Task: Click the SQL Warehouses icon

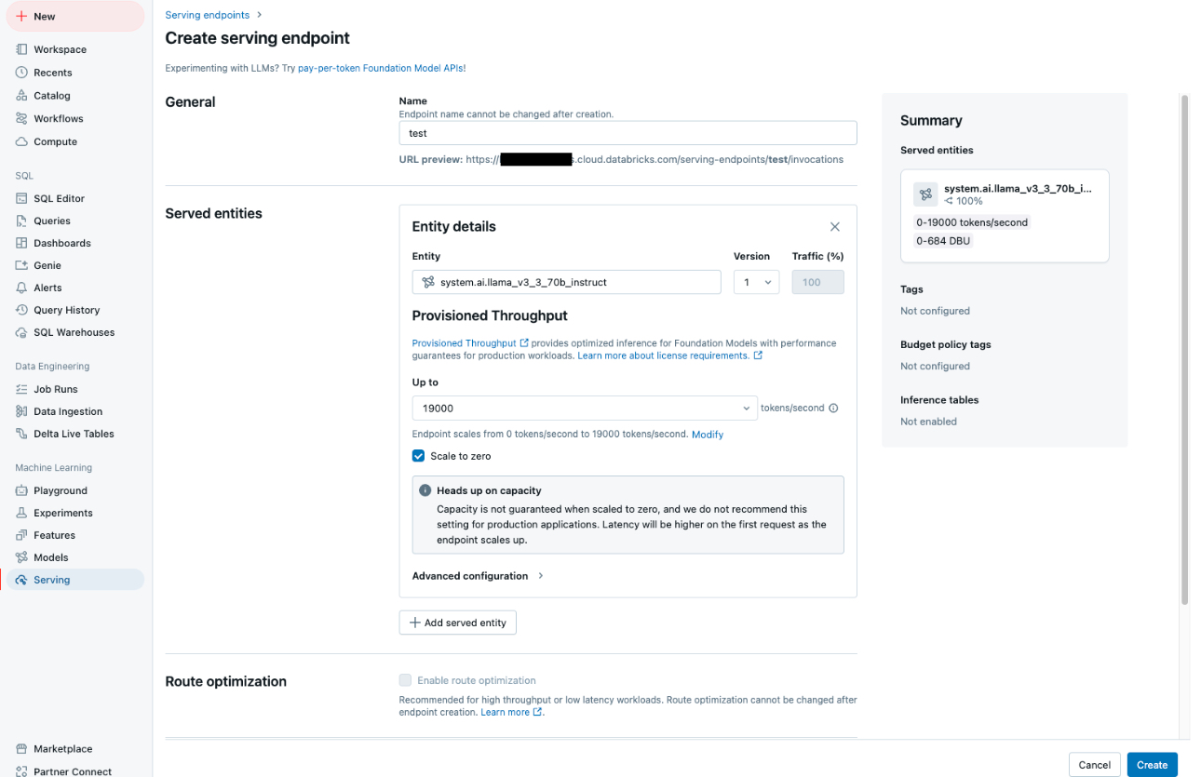Action: point(21,332)
